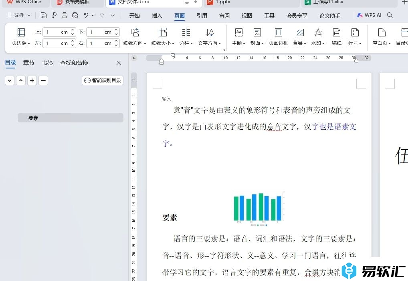Open 纸张大小 paper size
This screenshot has width=408, height=281.
pos(163,37)
